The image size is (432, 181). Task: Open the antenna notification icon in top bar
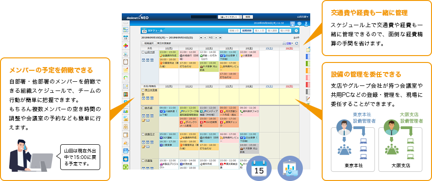pos(293,24)
